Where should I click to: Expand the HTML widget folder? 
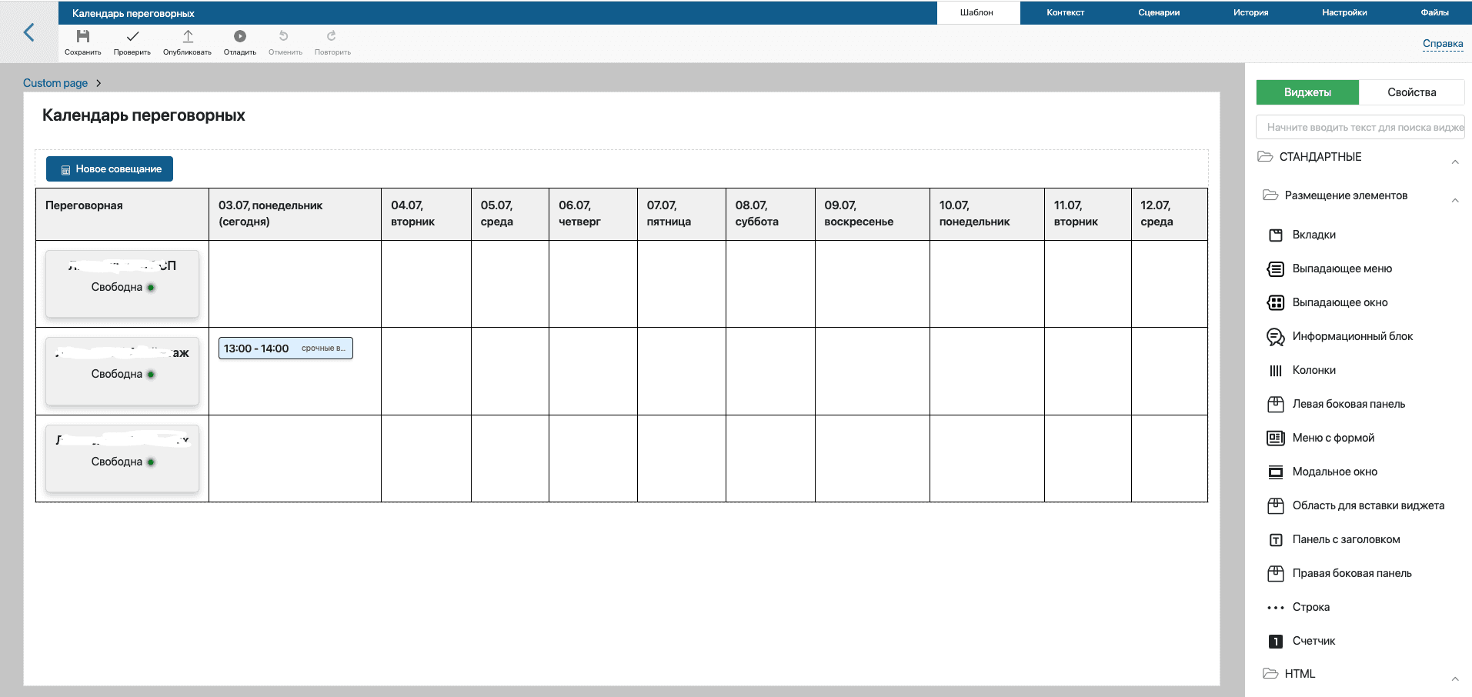click(x=1454, y=679)
